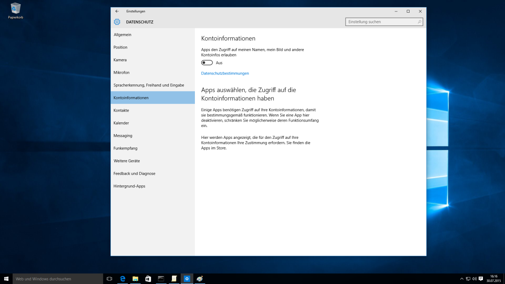The height and width of the screenshot is (284, 505).
Task: Click the Datenschutz gear icon
Action: (117, 22)
